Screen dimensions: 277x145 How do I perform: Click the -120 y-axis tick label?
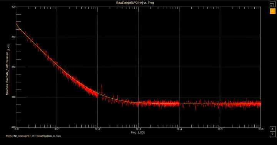[13, 7]
